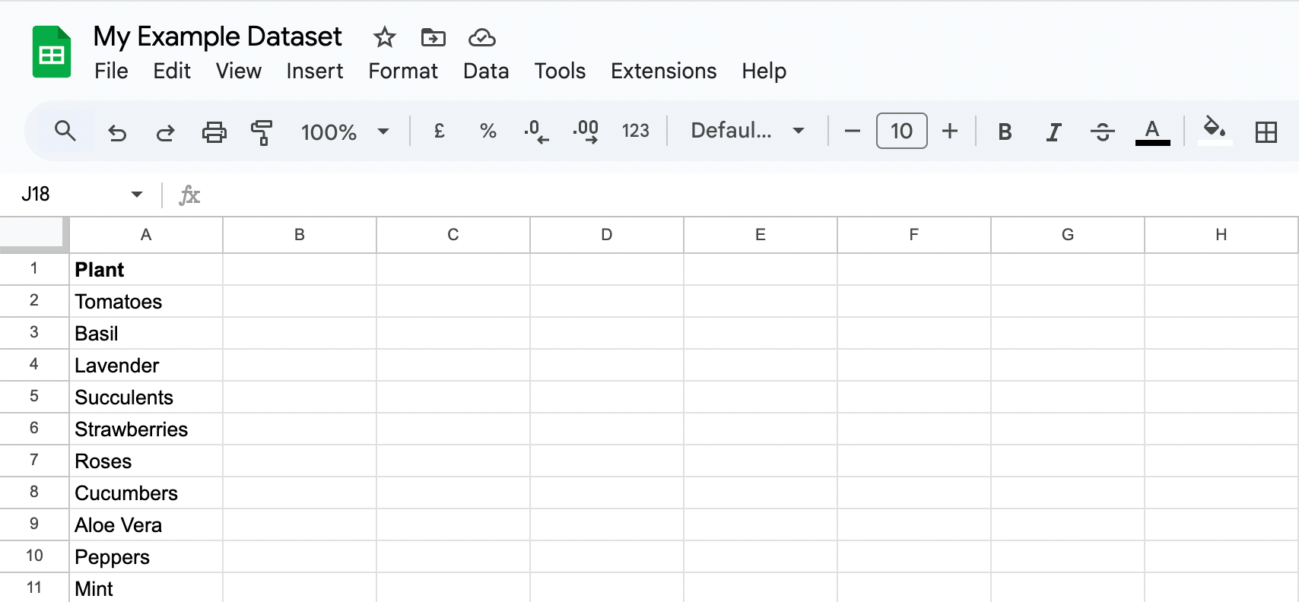
Task: Click the Undo arrow icon
Action: pos(117,132)
